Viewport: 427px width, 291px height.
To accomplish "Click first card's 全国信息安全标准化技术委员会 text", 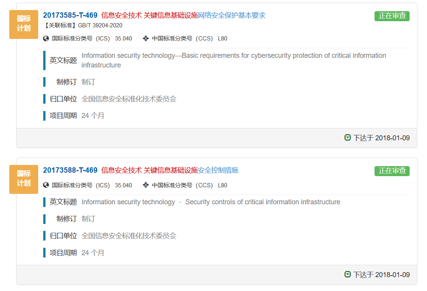I will point(129,99).
